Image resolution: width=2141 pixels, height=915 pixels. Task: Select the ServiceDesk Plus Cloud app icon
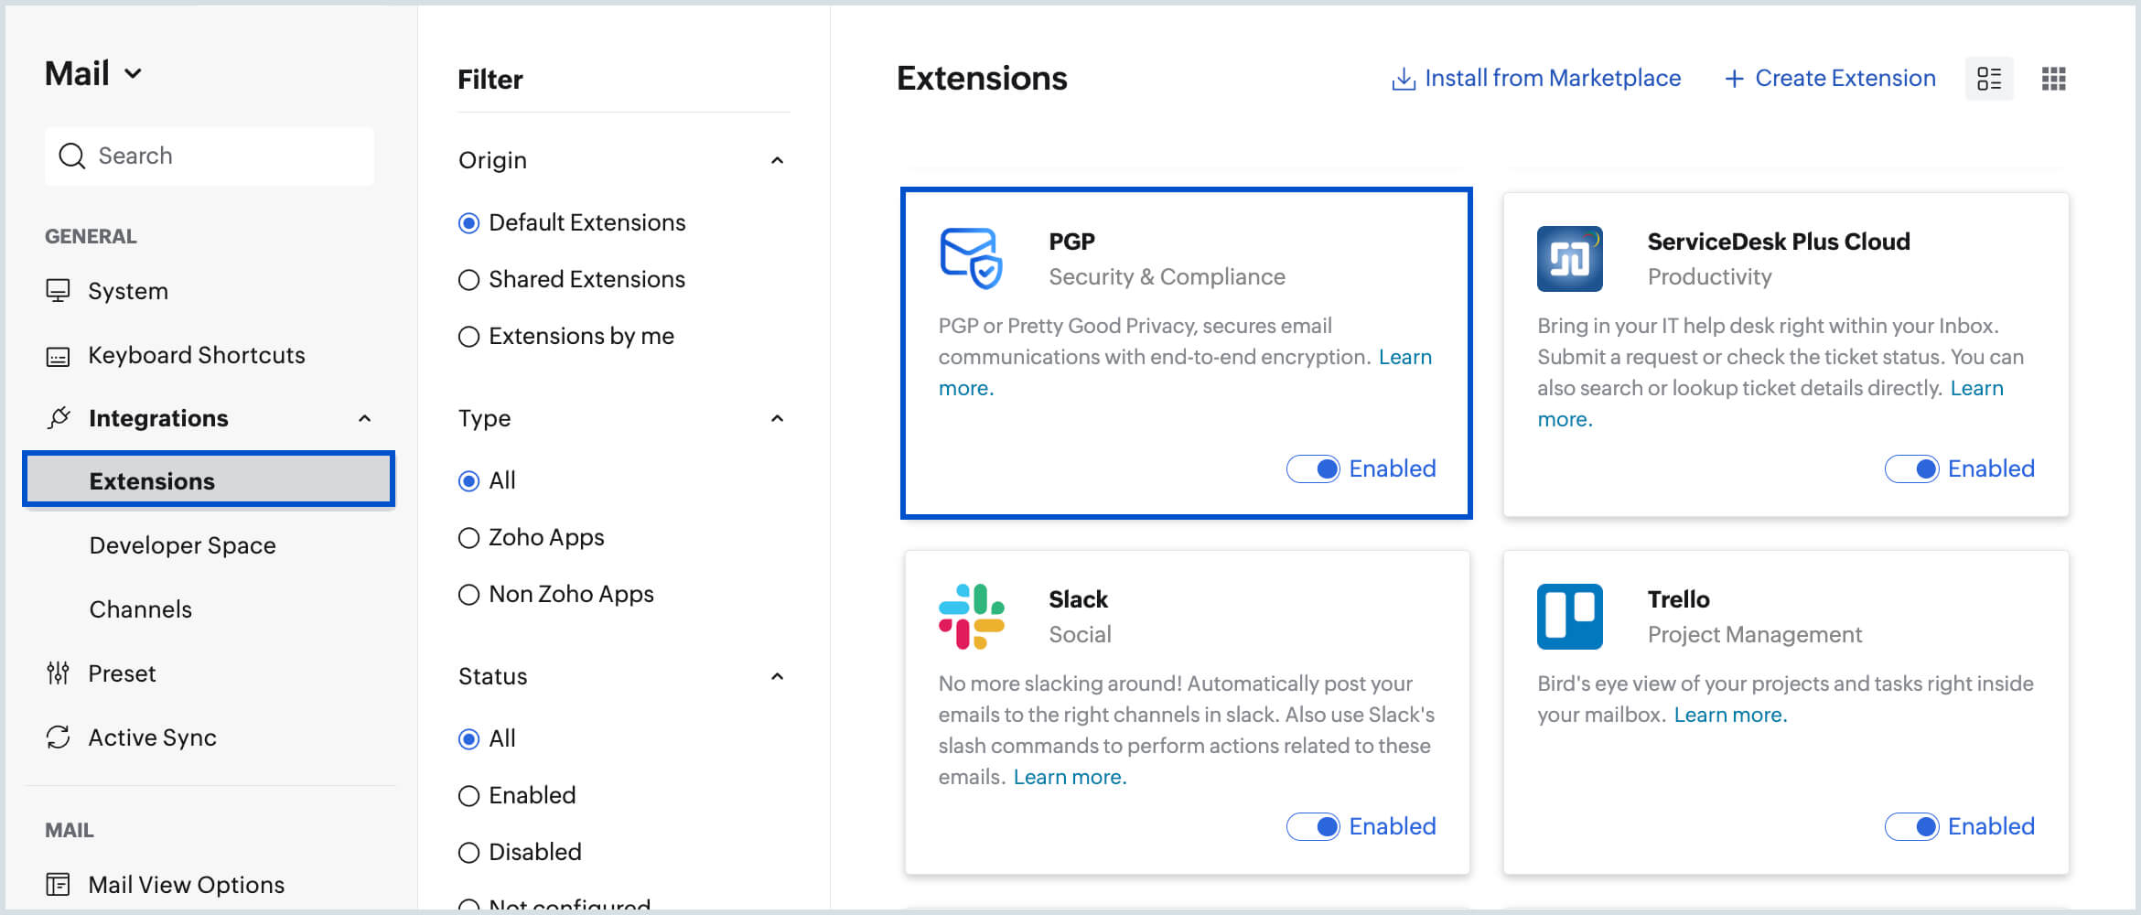tap(1569, 259)
